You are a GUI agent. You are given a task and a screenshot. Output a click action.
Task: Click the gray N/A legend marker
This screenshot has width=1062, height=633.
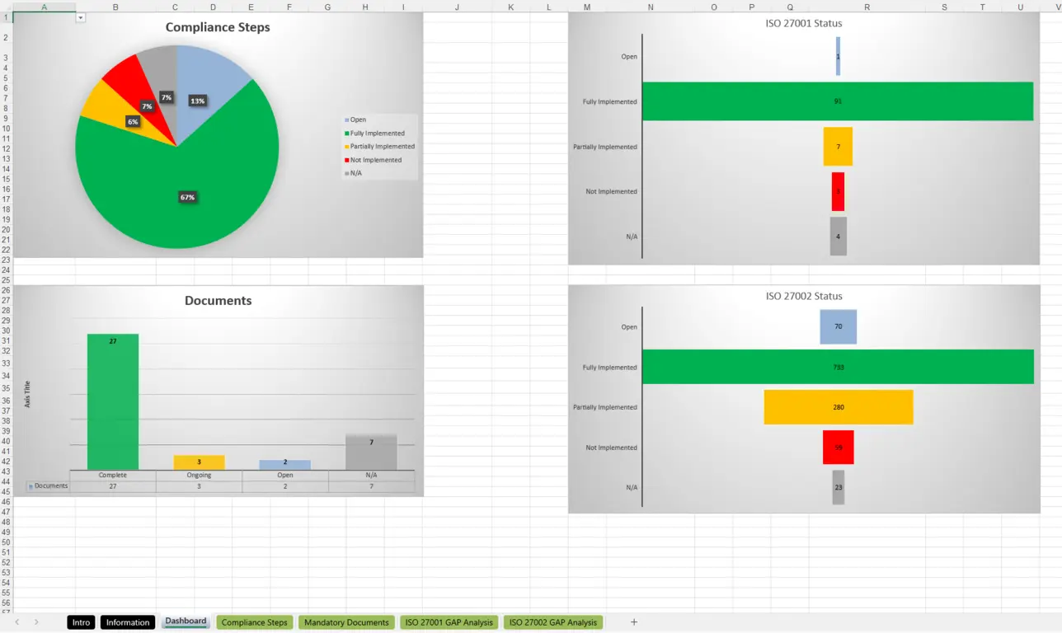(x=346, y=173)
